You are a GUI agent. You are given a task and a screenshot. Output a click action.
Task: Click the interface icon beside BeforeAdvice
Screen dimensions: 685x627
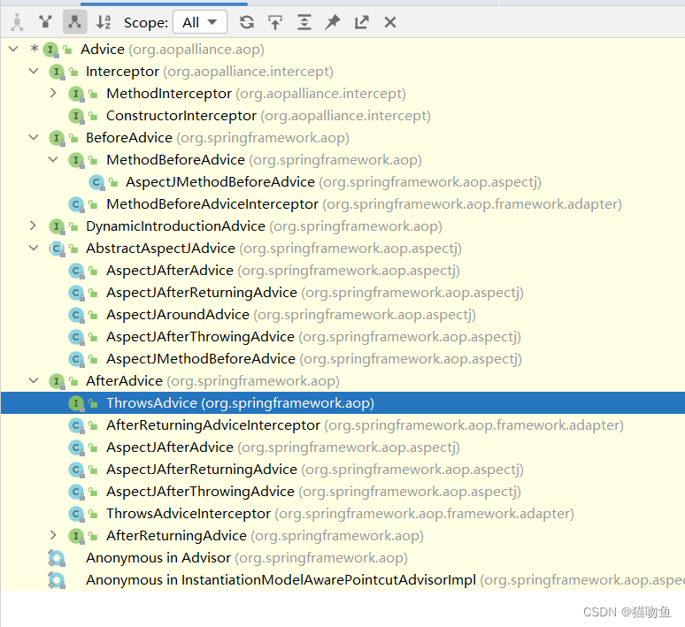coord(57,138)
